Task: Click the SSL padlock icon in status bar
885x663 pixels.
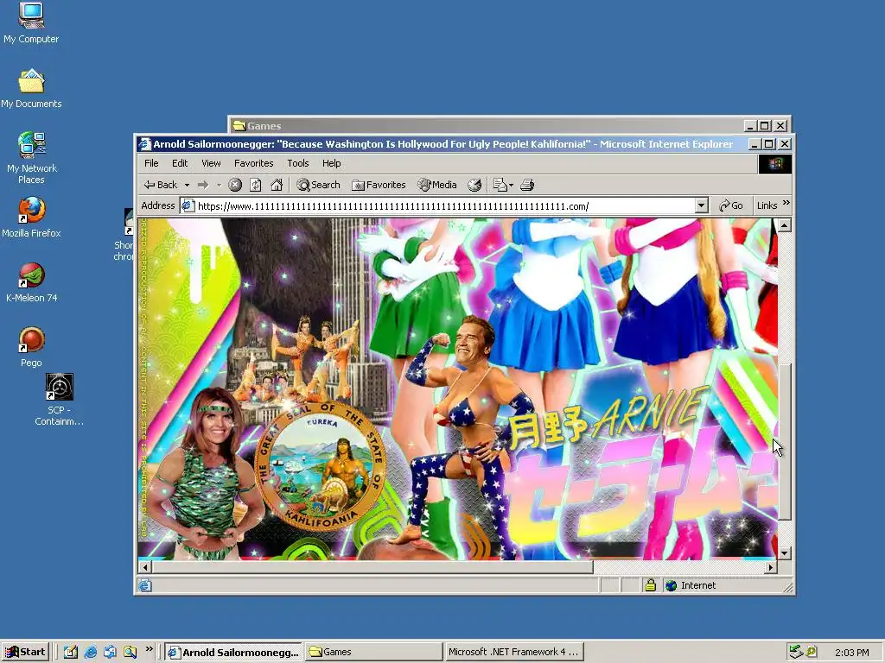Action: pyautogui.click(x=650, y=585)
